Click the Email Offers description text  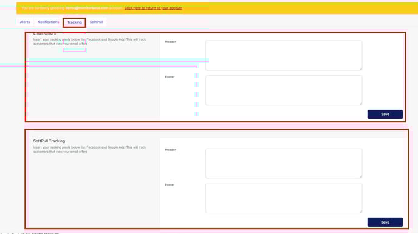[x=89, y=41]
